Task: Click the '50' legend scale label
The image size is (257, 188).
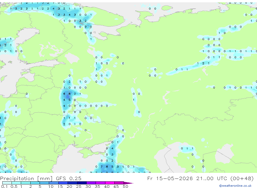Action: pyautogui.click(x=126, y=186)
